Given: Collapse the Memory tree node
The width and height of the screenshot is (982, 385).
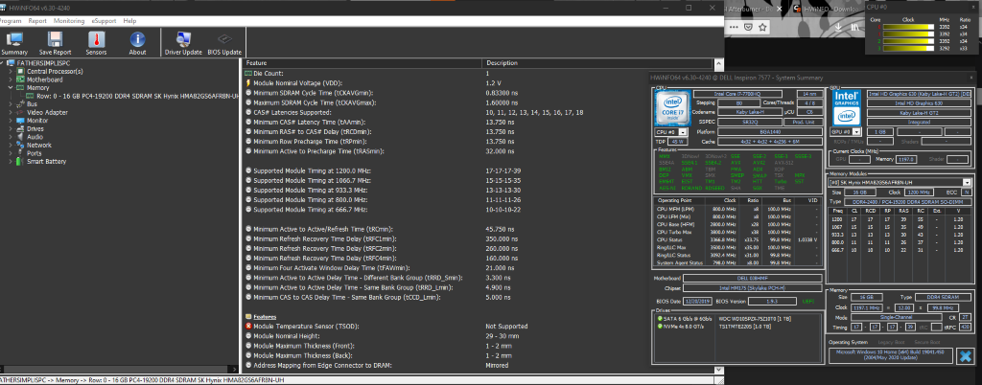Looking at the screenshot, I should 11,87.
